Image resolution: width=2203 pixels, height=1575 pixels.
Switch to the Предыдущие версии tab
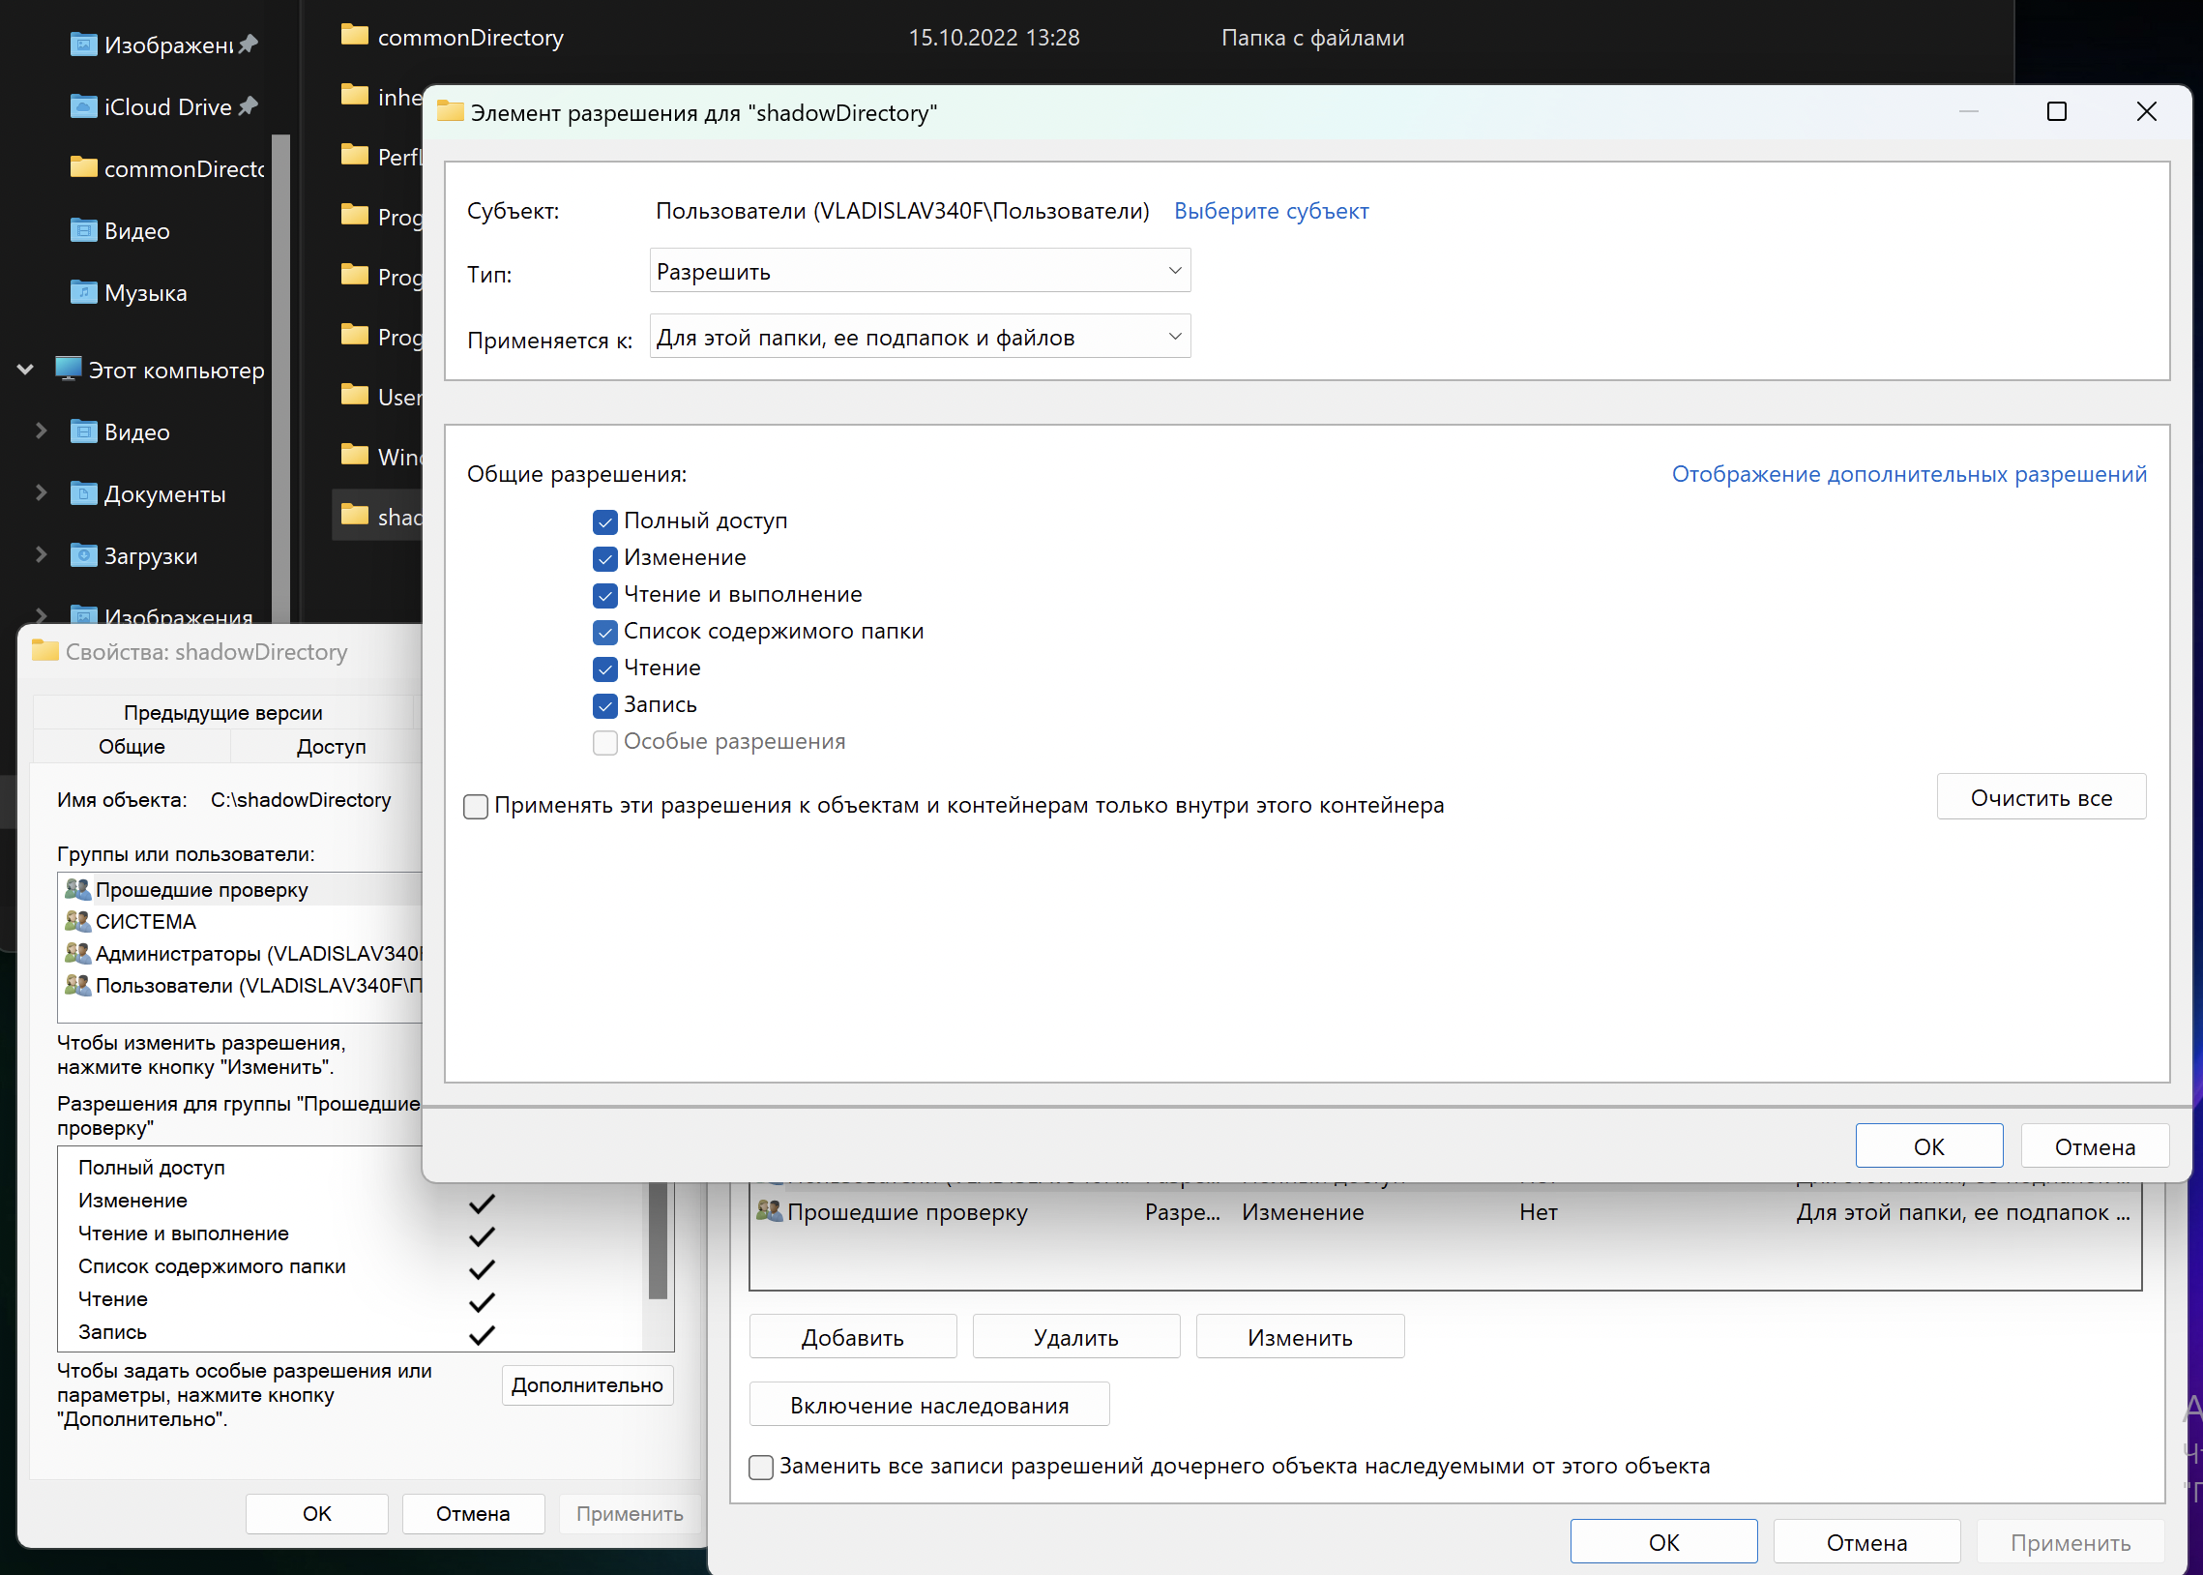tap(222, 712)
